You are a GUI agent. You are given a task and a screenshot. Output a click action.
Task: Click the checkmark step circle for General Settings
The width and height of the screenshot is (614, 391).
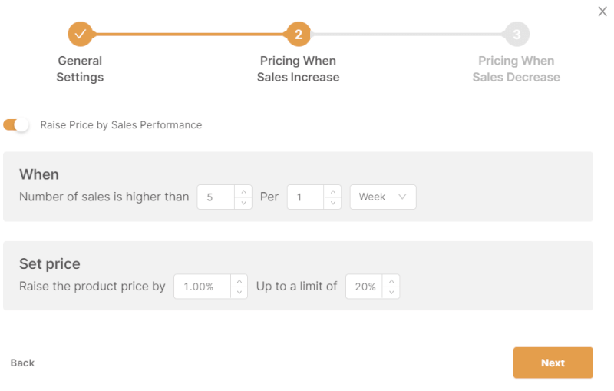pyautogui.click(x=80, y=34)
